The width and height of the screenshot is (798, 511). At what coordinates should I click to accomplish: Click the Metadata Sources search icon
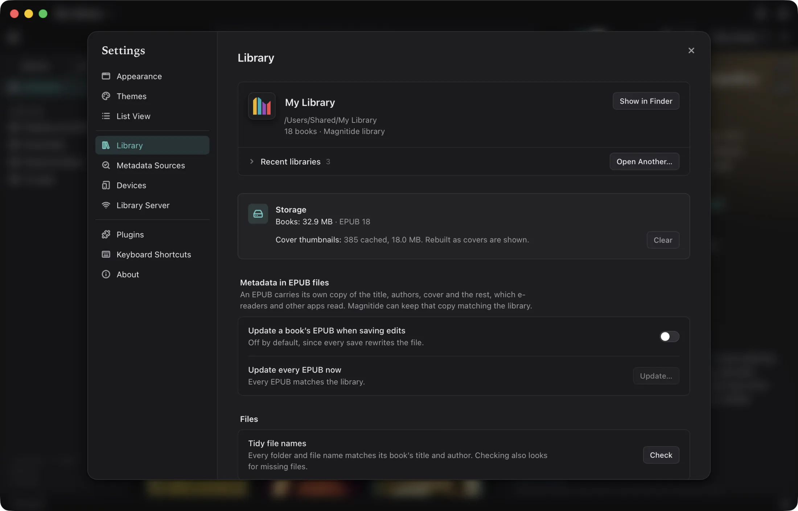coord(106,165)
